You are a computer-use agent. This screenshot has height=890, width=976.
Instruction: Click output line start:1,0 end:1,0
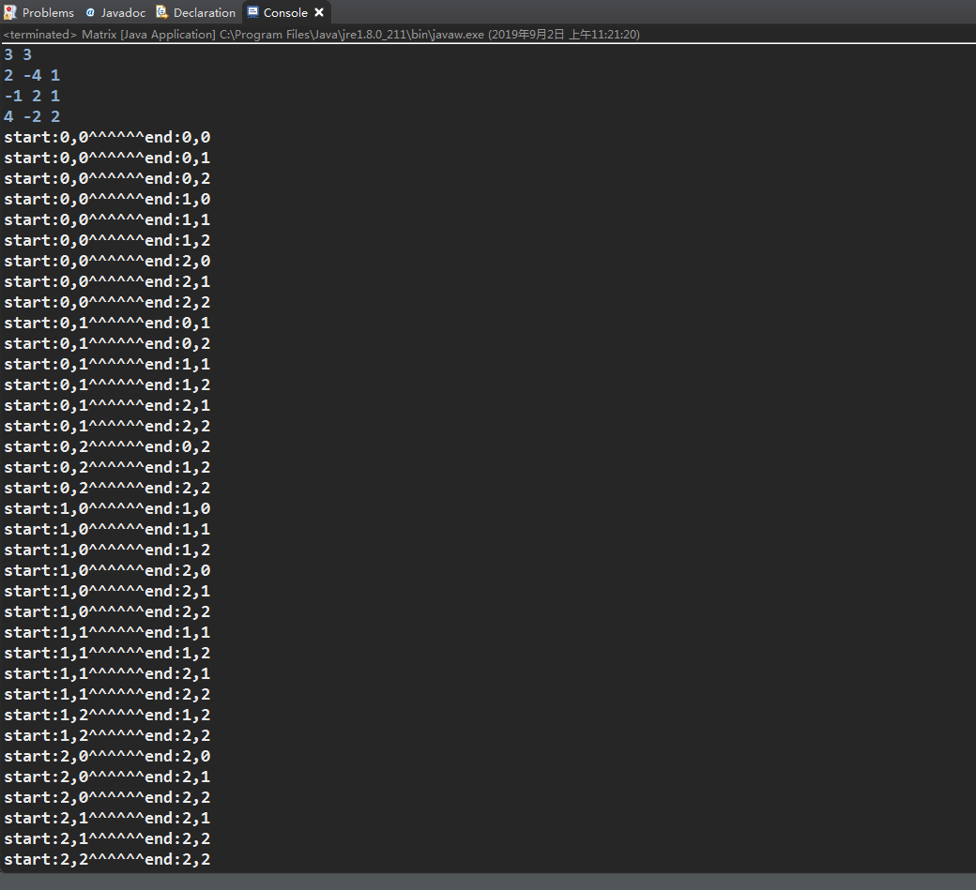coord(107,508)
